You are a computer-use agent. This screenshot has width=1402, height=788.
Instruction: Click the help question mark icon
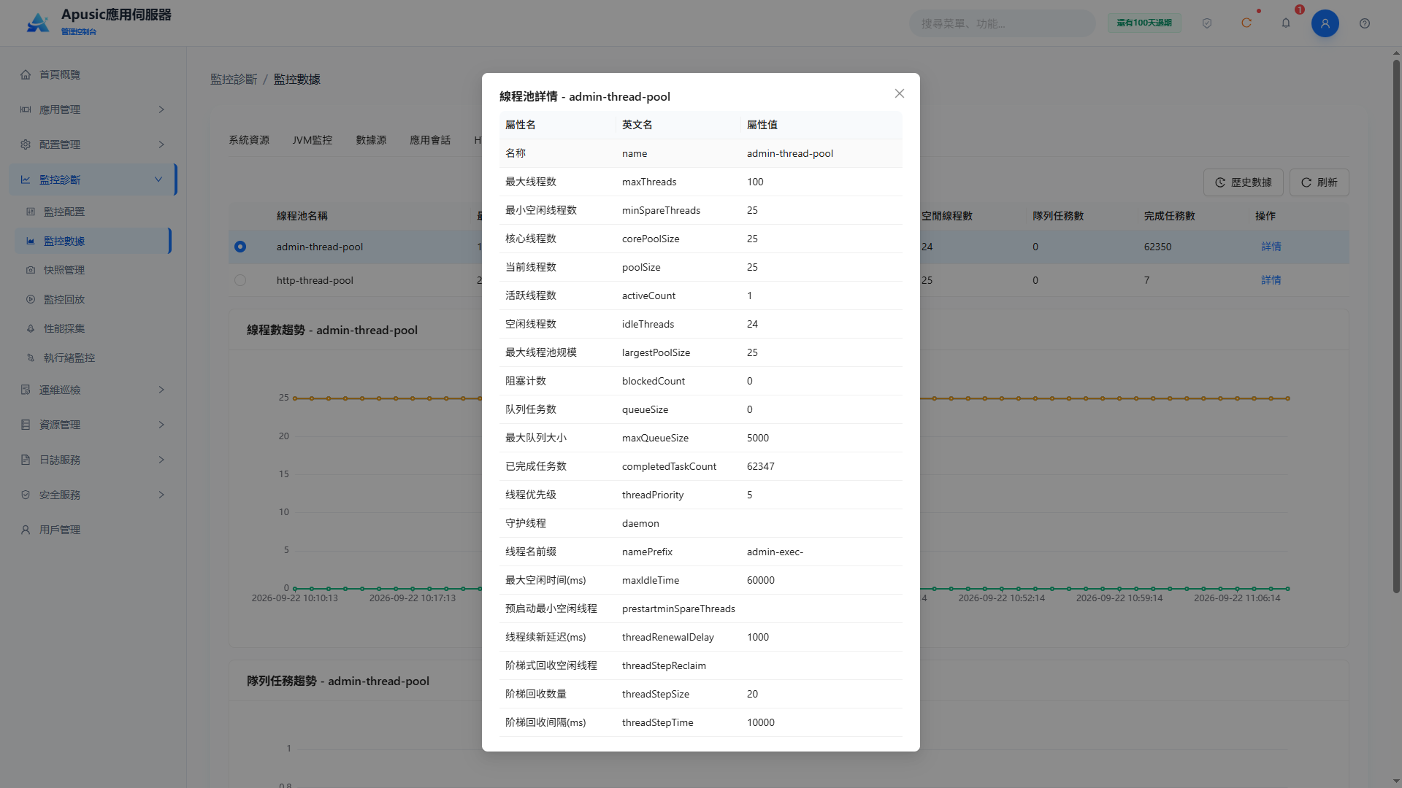pyautogui.click(x=1365, y=23)
